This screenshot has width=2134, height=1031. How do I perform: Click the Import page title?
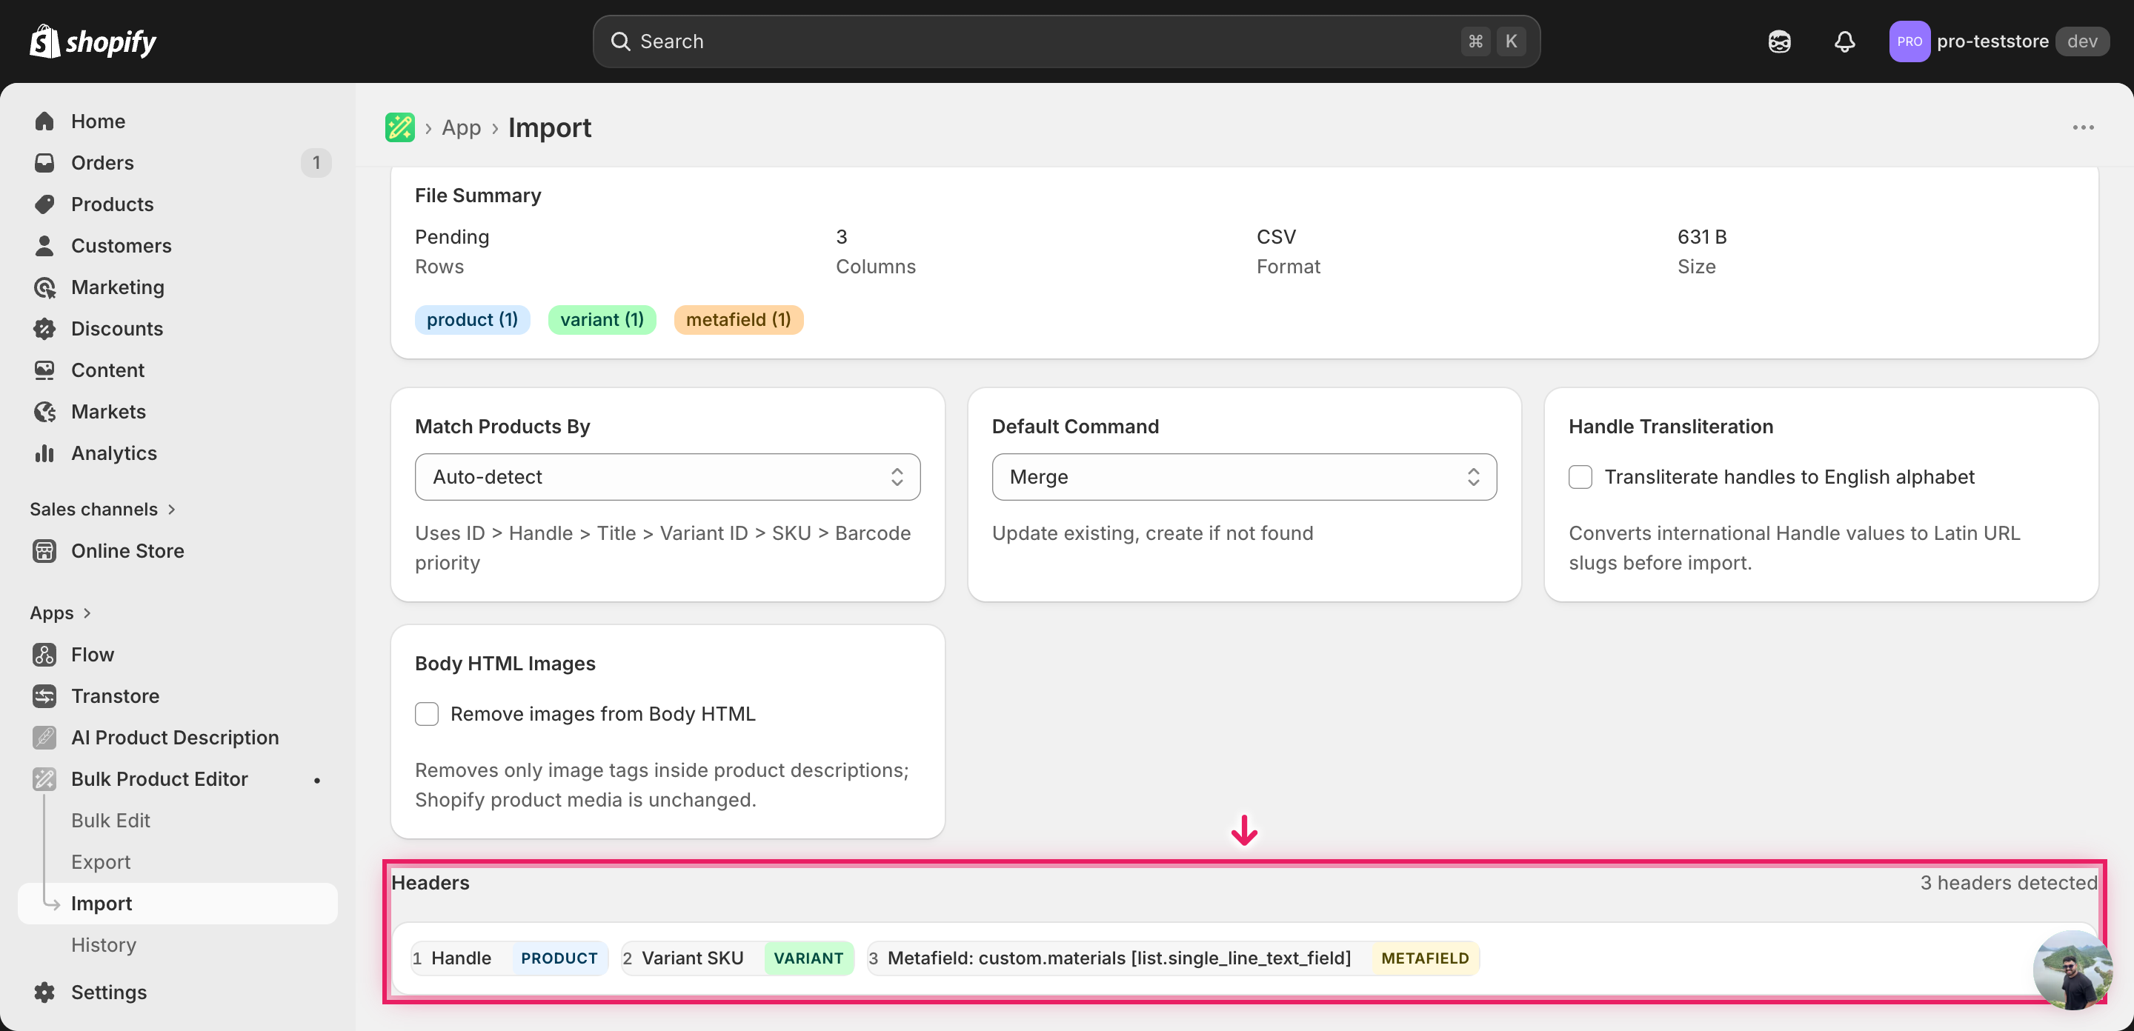click(549, 127)
